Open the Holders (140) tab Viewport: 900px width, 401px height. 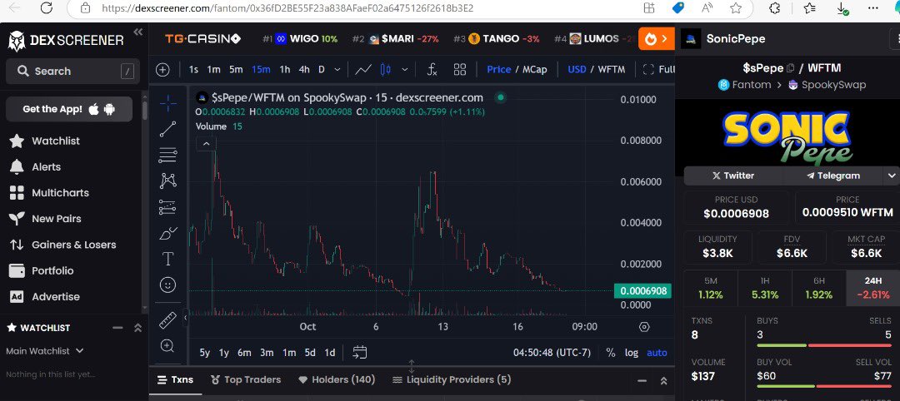[337, 379]
